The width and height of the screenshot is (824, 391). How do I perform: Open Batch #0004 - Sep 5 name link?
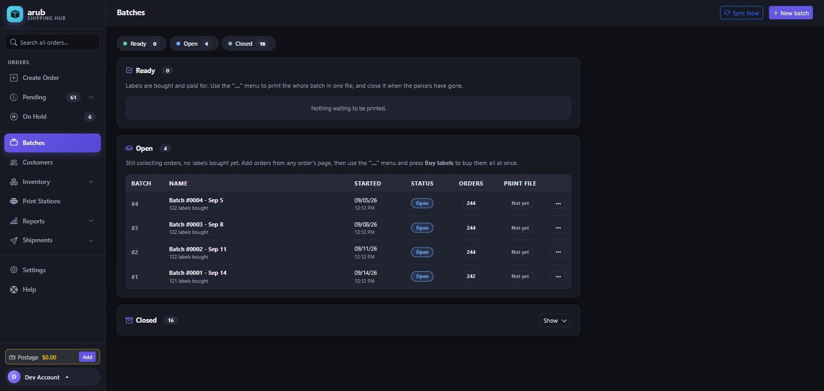point(196,200)
